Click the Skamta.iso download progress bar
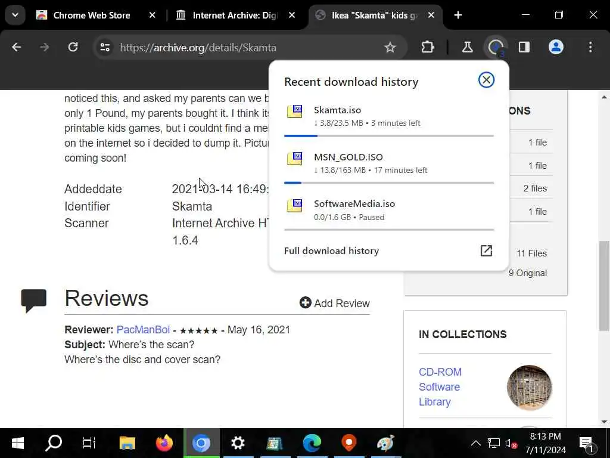610x458 pixels. point(389,136)
